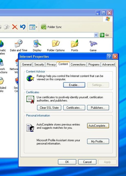
Task: Click the red Delete X toolbar icon
Action: 15,27
